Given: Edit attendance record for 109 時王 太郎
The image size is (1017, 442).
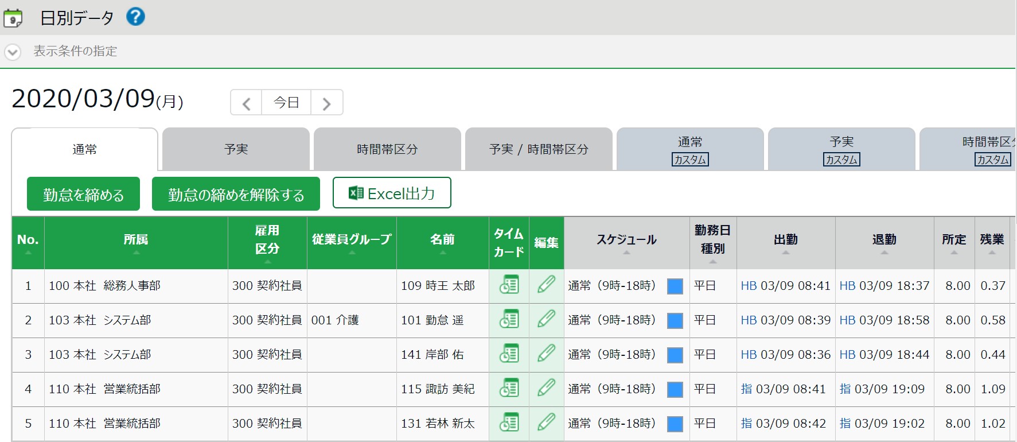Looking at the screenshot, I should tap(546, 285).
